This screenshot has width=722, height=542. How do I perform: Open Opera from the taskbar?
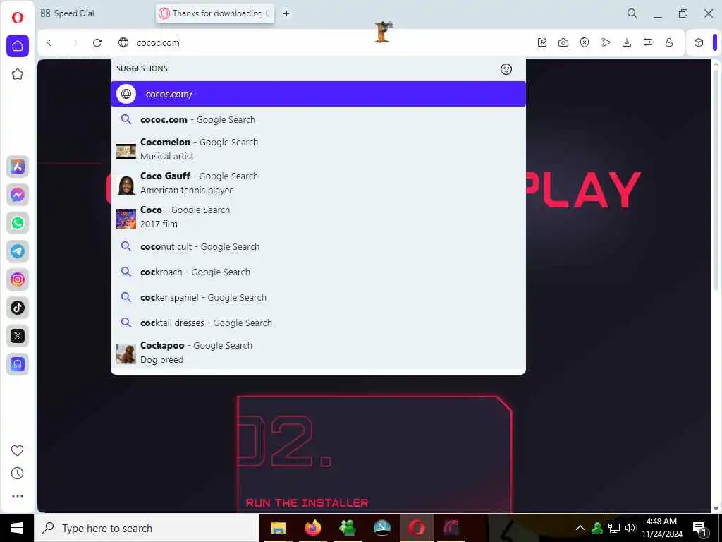pos(416,528)
